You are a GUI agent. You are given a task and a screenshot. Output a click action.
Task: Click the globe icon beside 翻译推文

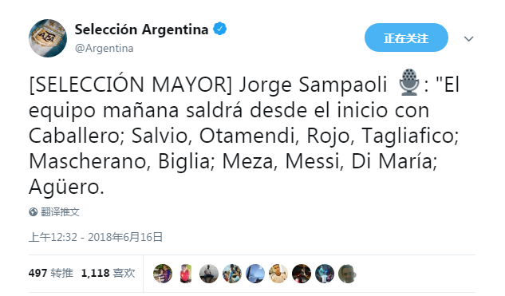(34, 212)
